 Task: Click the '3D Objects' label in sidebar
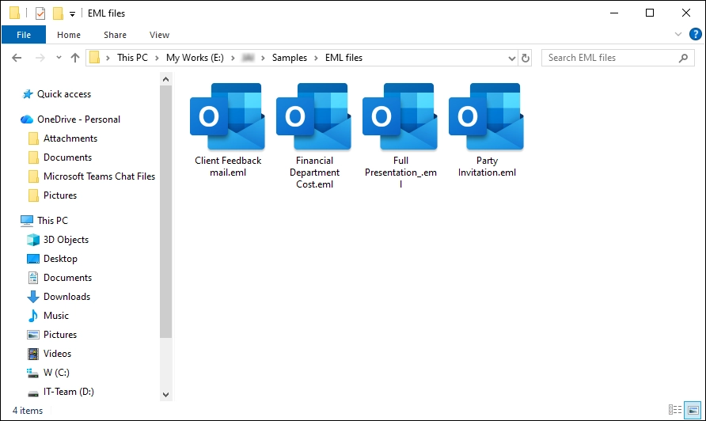[66, 240]
